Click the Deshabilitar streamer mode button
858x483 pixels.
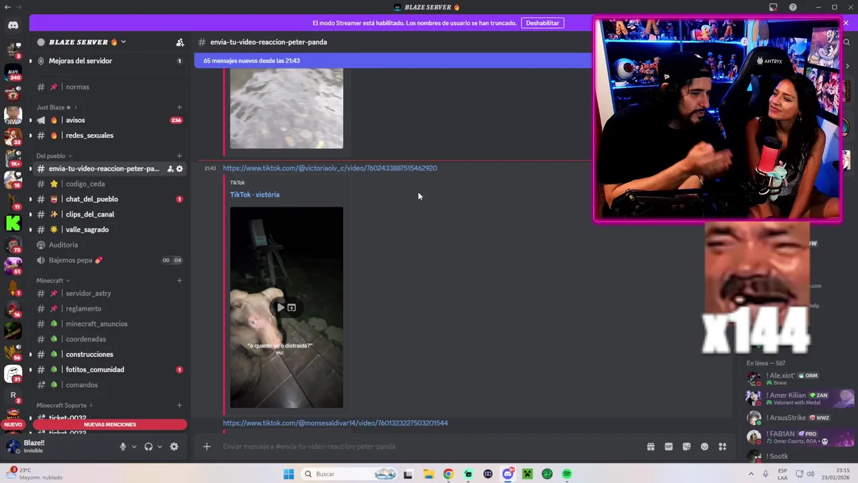click(x=542, y=23)
